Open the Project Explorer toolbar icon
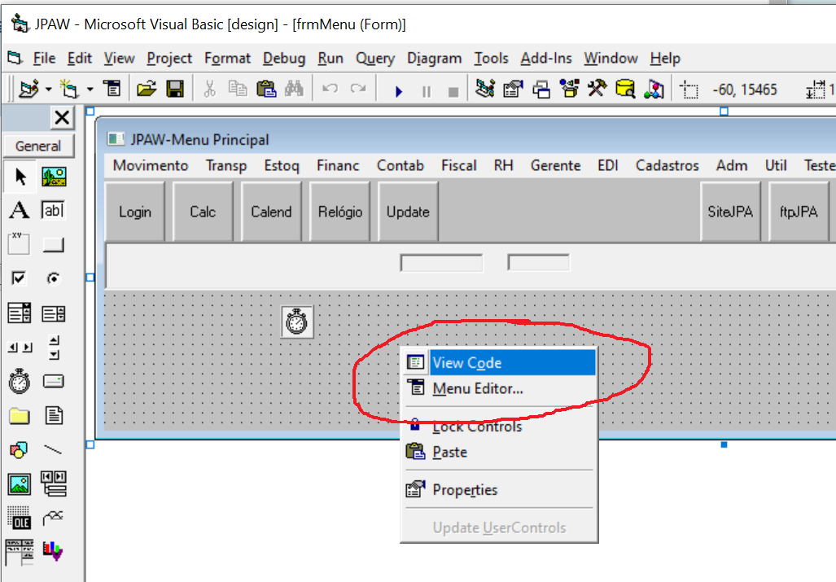Viewport: 836px width, 582px height. tap(485, 89)
